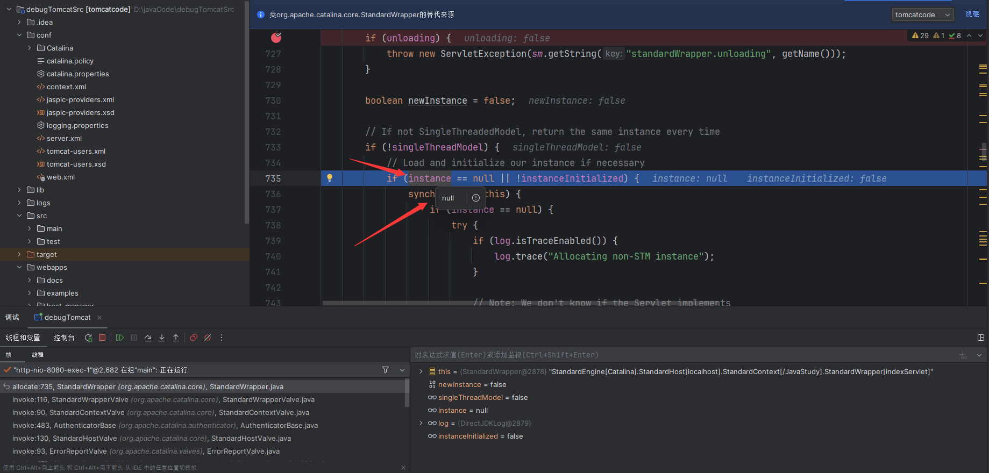Expand the lib folder
989x473 pixels.
[x=19, y=190]
